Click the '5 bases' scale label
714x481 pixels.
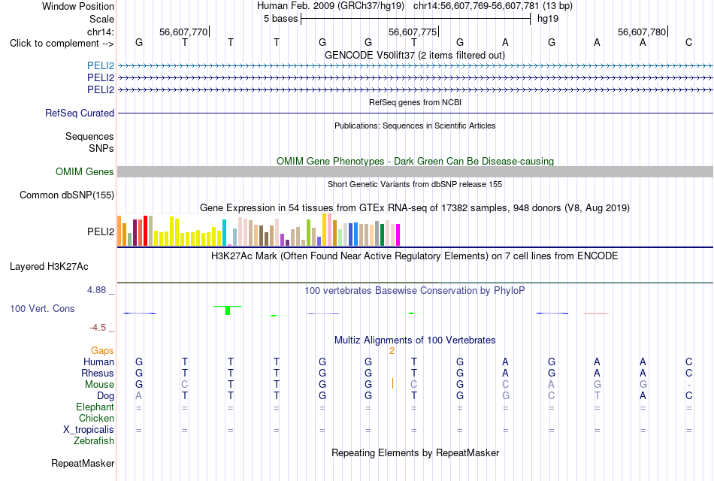280,19
